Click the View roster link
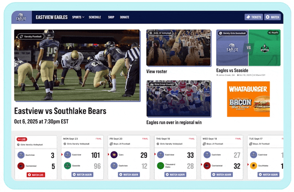 coord(157,71)
